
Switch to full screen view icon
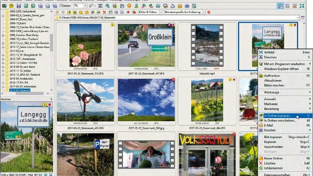click(x=302, y=6)
